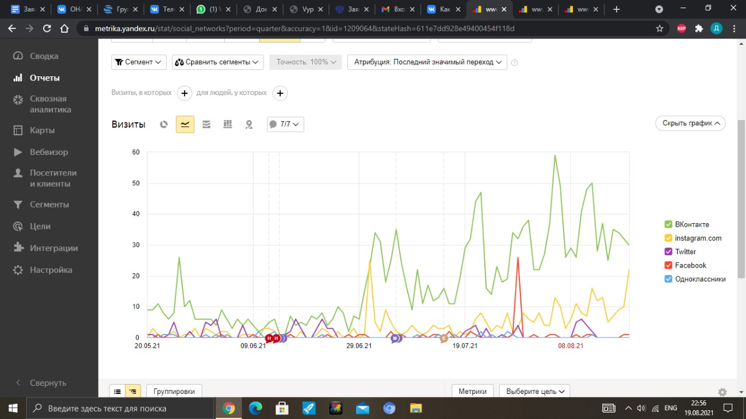Click the purple chart note marker near 29.06.21
Image resolution: width=746 pixels, height=419 pixels.
pos(396,338)
